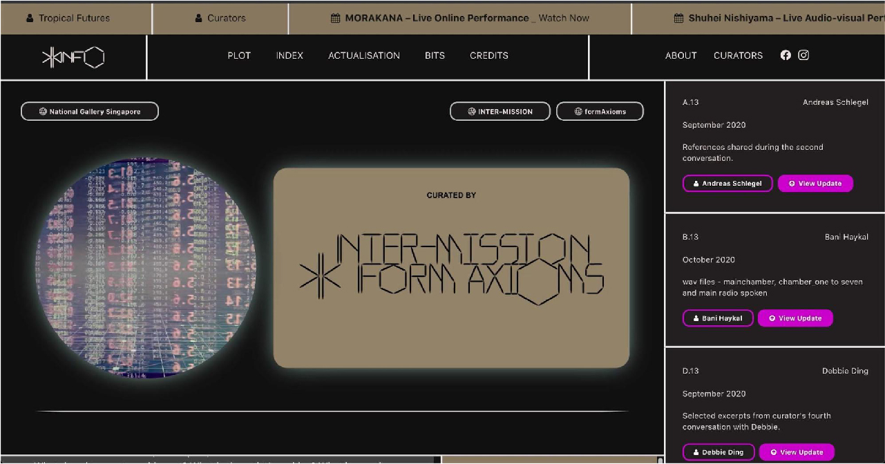
Task: Click the Curators ticker item
Action: point(221,18)
